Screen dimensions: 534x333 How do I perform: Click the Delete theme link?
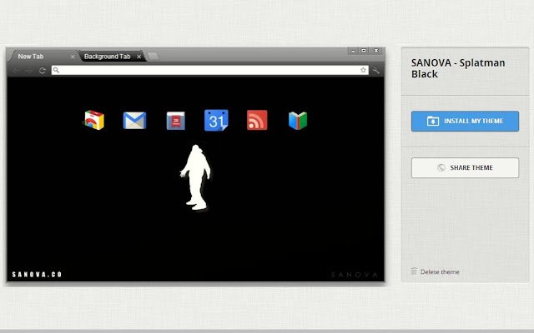click(440, 271)
